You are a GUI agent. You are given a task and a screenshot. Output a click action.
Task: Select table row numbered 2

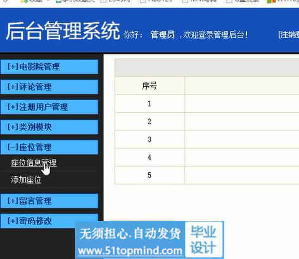point(207,122)
